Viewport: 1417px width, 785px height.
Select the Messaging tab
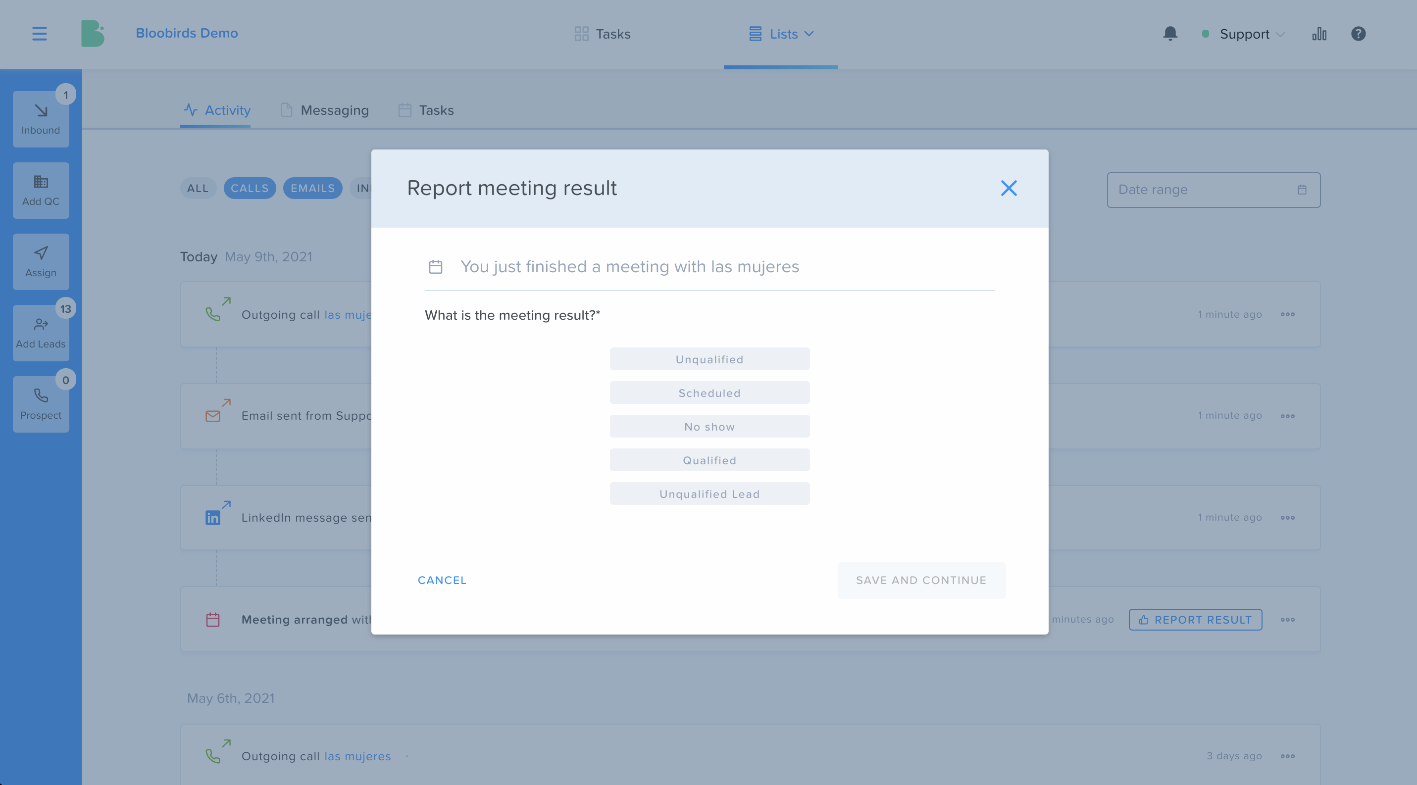[325, 110]
